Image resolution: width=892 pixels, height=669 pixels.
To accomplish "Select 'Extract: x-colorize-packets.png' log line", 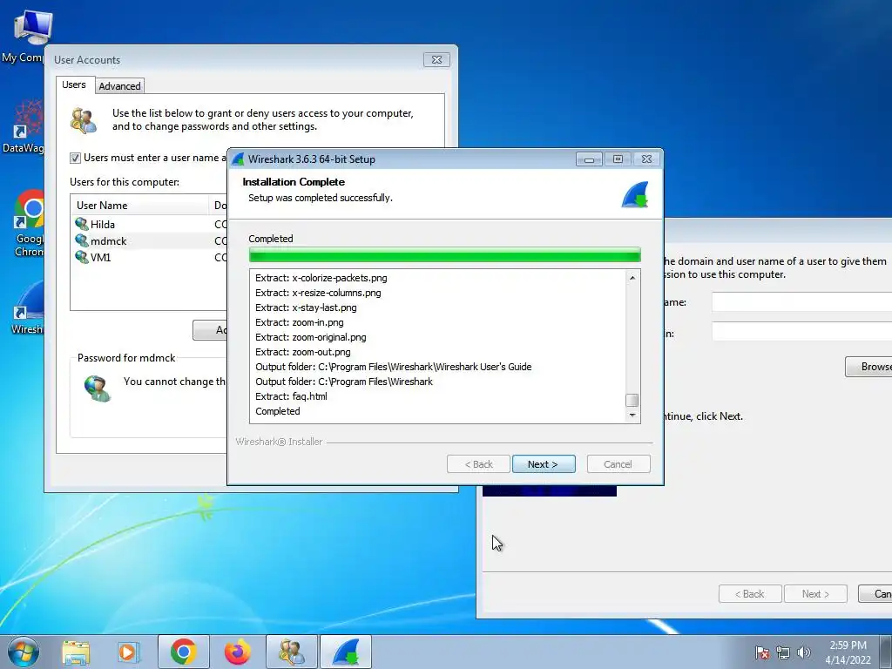I will [x=321, y=278].
